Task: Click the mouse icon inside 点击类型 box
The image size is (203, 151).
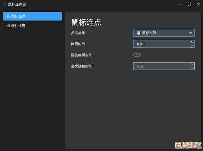Action: point(138,33)
